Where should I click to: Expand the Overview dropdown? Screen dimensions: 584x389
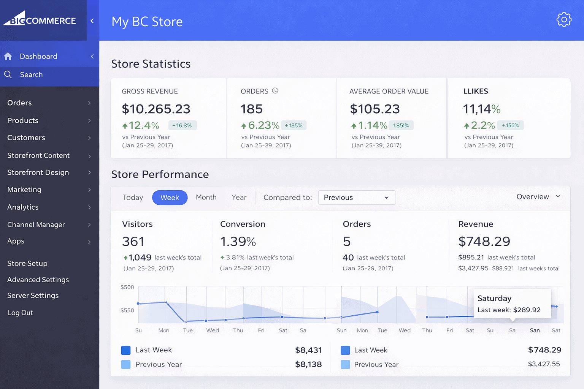[x=538, y=196]
